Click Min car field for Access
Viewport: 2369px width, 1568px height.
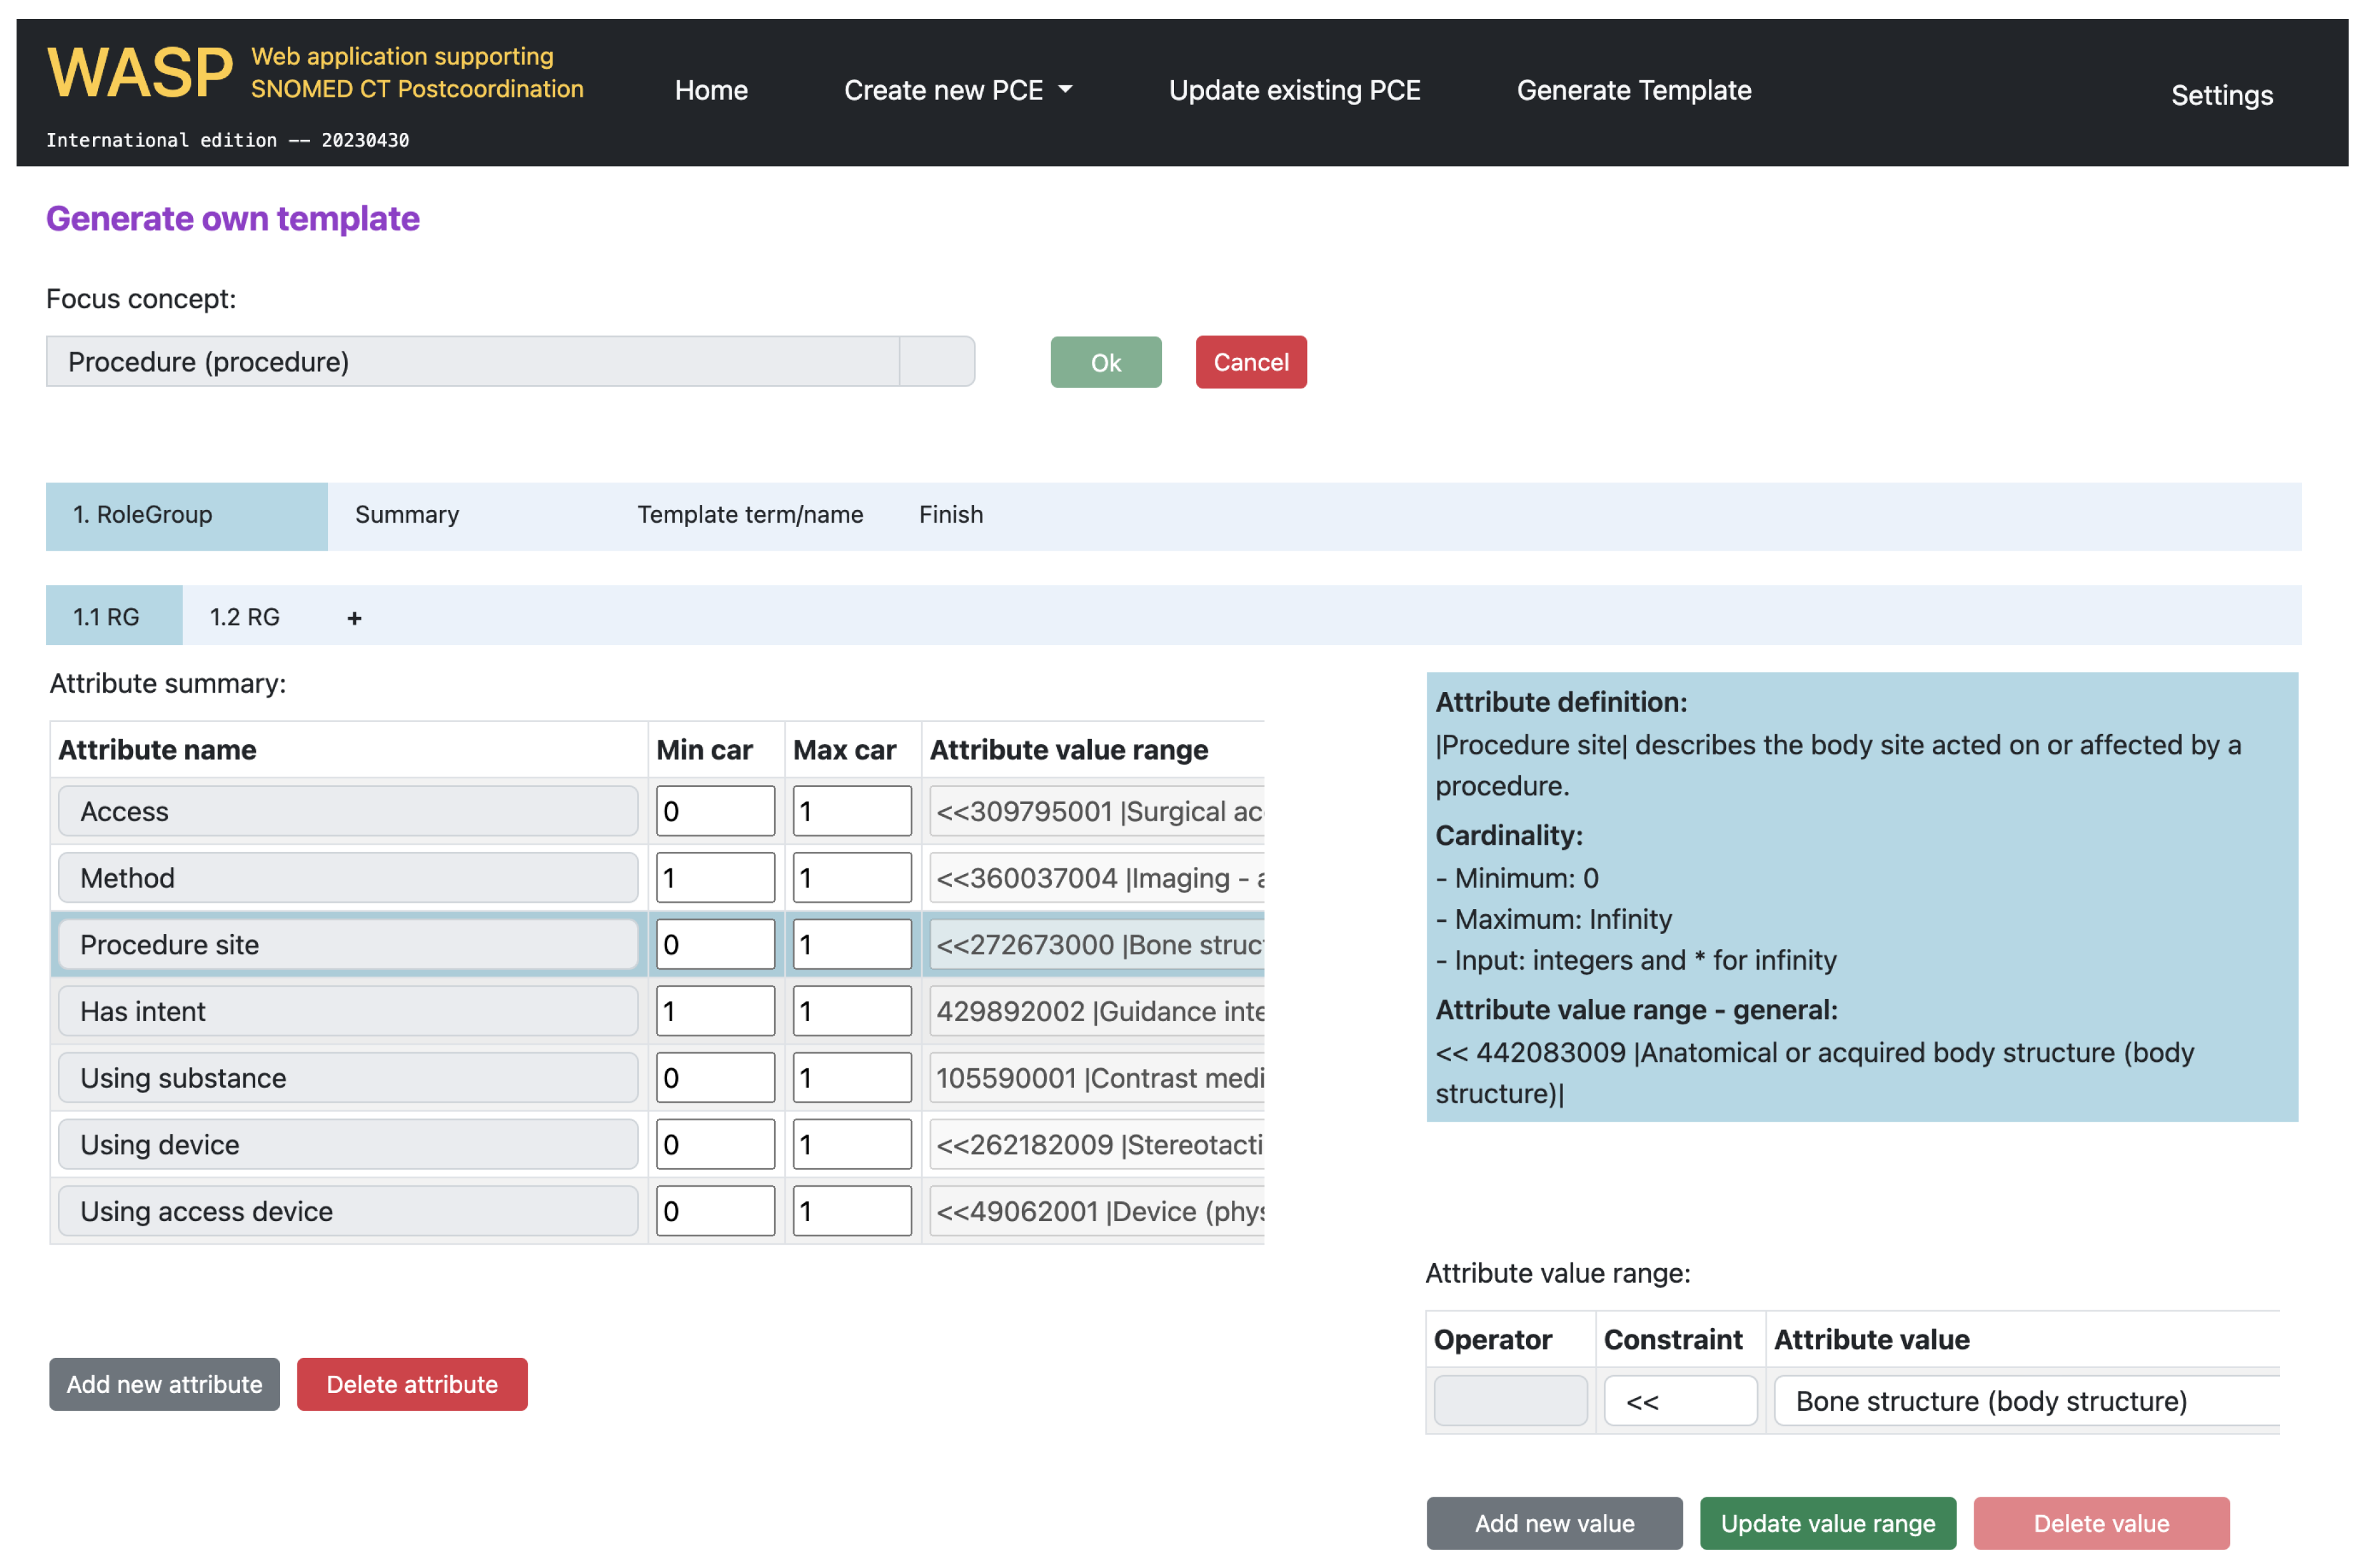tap(714, 811)
